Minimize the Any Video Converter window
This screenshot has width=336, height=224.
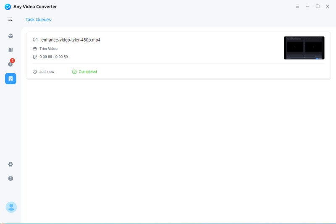[x=307, y=6]
